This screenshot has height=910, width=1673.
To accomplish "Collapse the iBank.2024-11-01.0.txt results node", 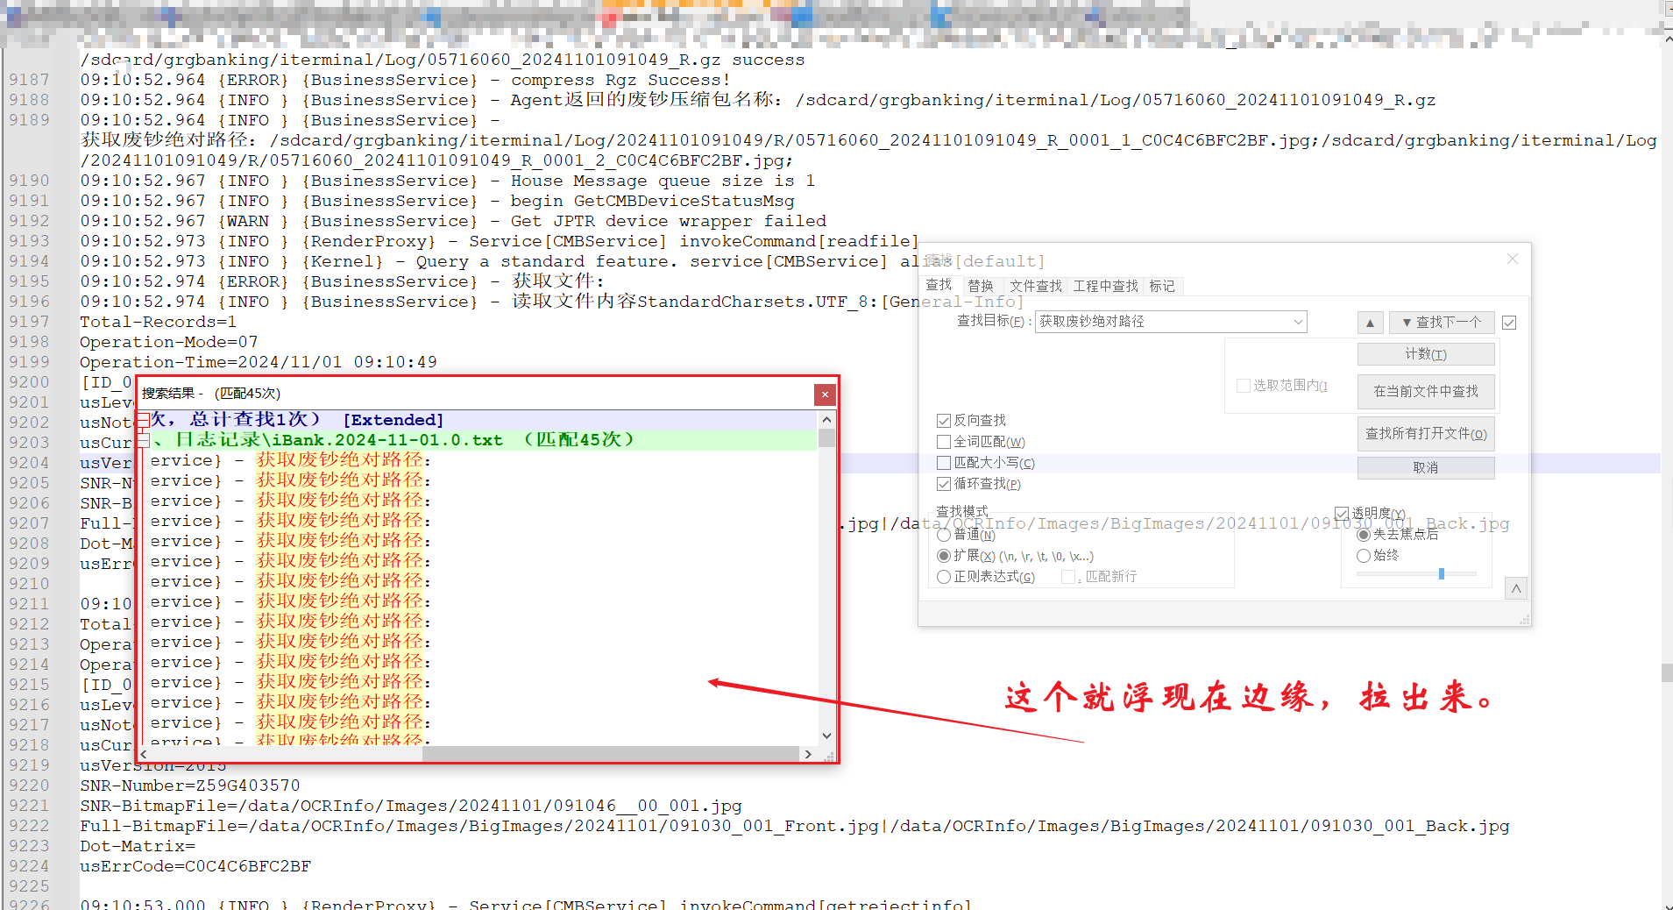I will click(x=143, y=440).
